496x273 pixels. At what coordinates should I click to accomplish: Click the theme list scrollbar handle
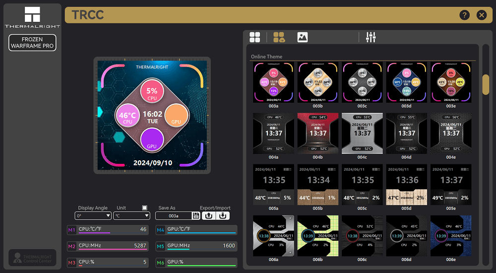pos(486,84)
